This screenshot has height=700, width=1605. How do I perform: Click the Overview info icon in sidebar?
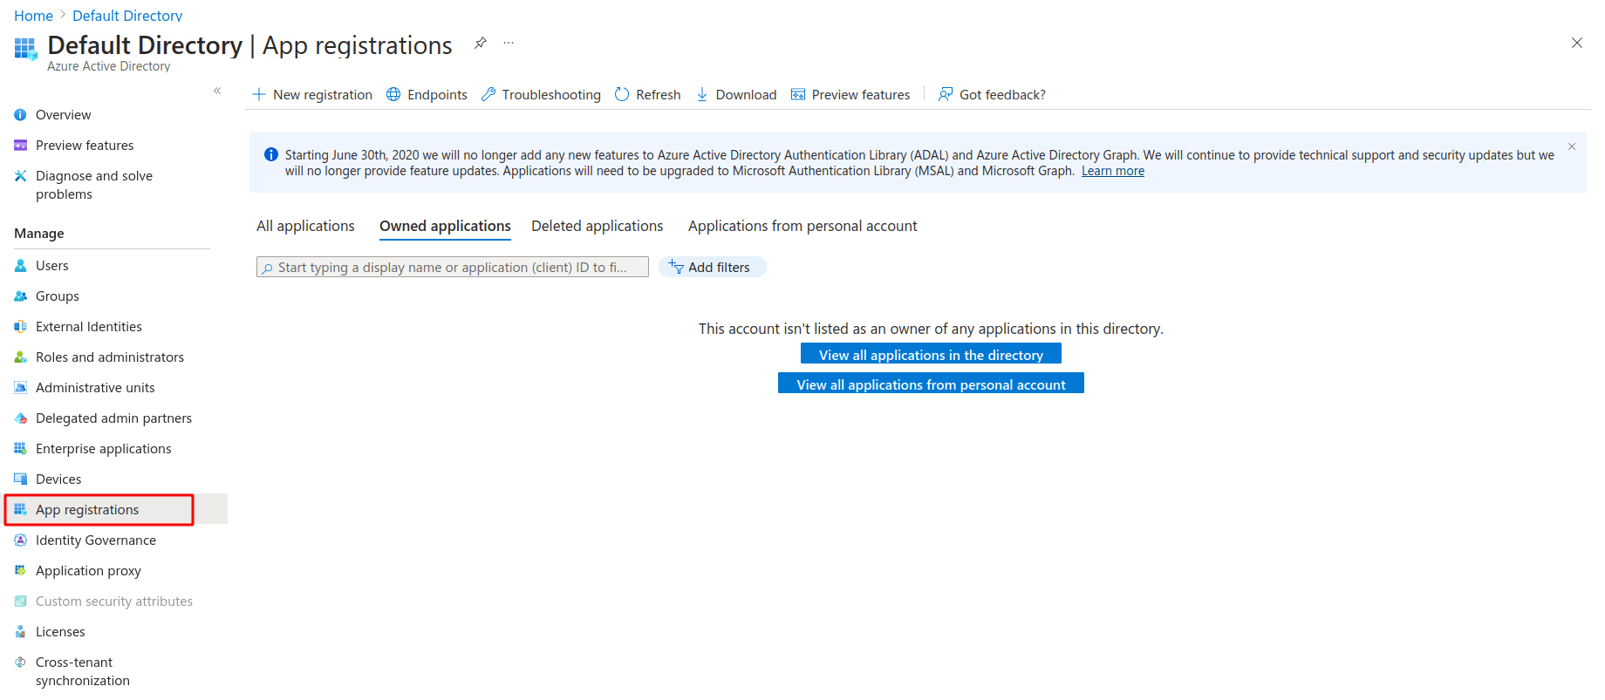point(21,115)
